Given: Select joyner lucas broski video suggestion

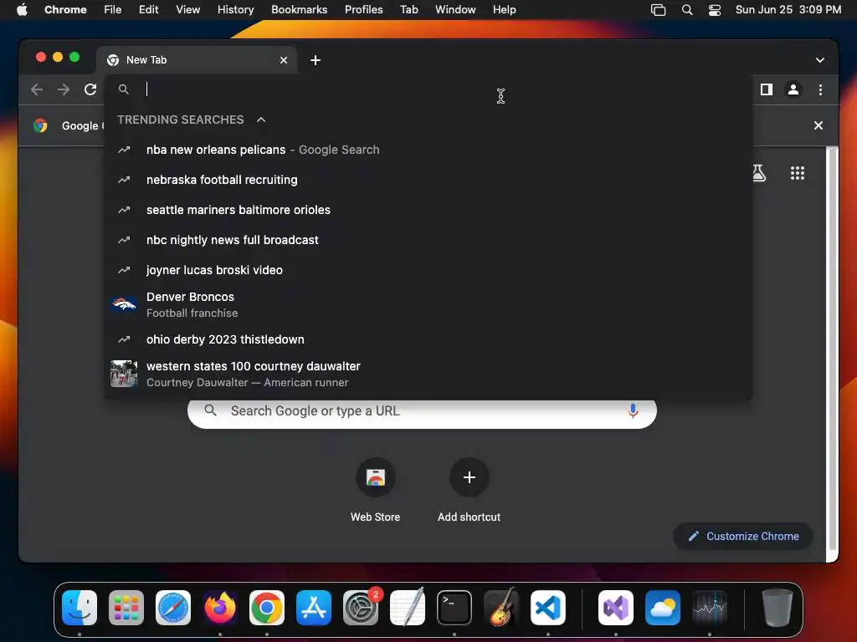Looking at the screenshot, I should point(428,270).
